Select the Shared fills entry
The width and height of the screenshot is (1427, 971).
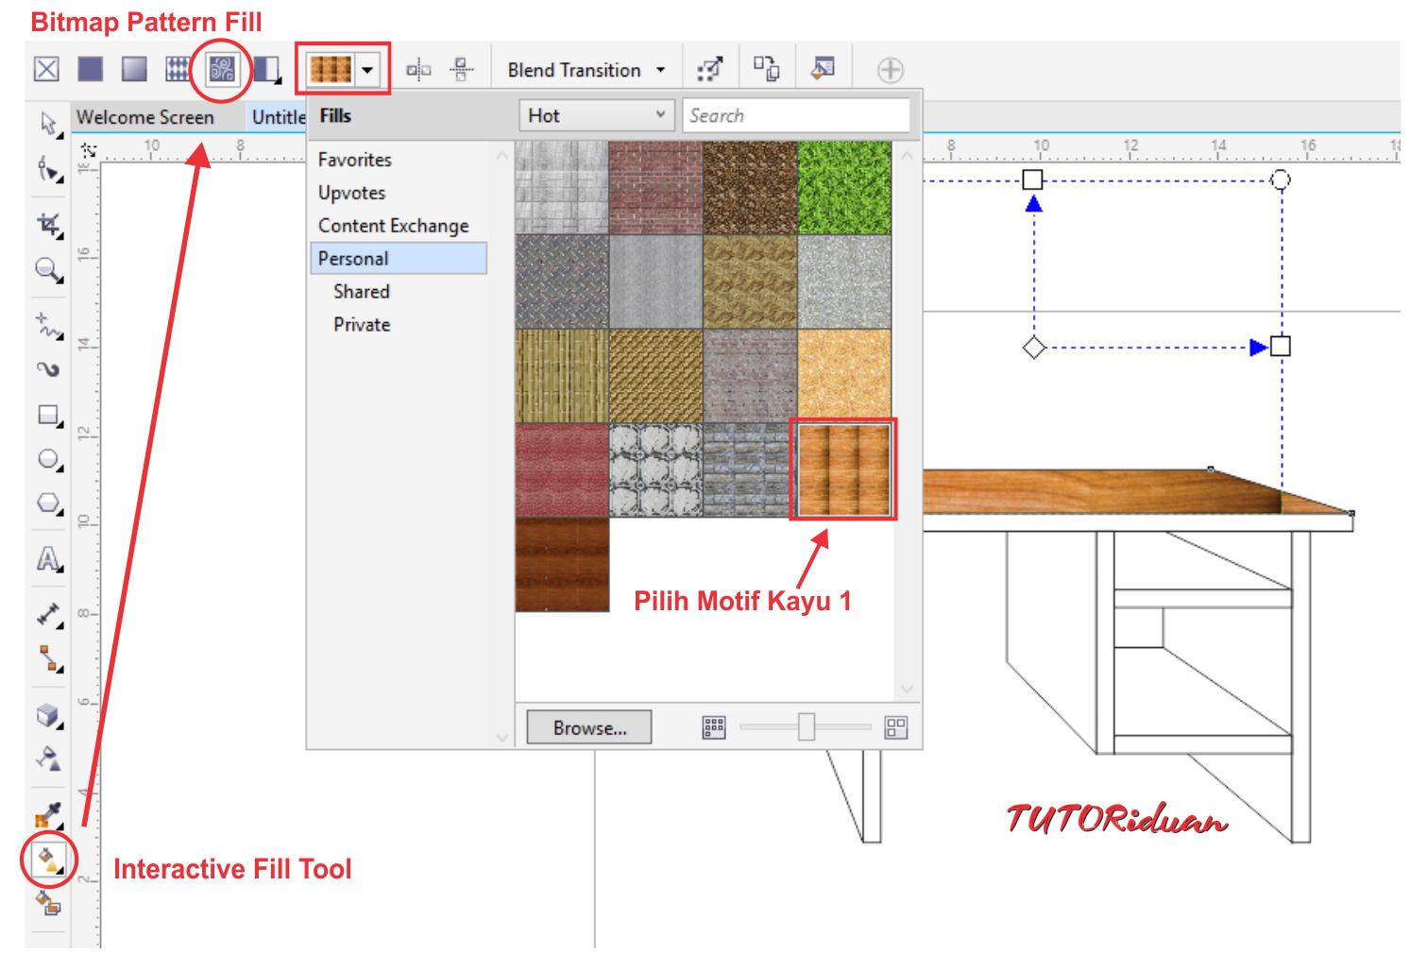[362, 291]
